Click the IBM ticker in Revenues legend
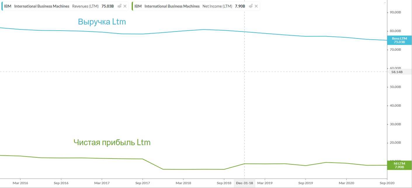This screenshot has width=412, height=188. (x=8, y=6)
